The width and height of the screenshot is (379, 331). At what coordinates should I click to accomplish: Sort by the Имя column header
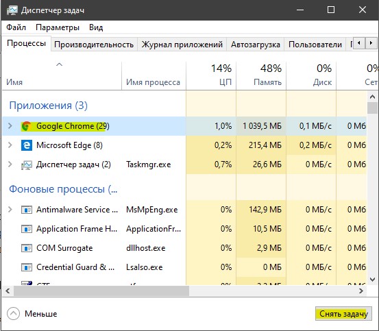pyautogui.click(x=62, y=76)
